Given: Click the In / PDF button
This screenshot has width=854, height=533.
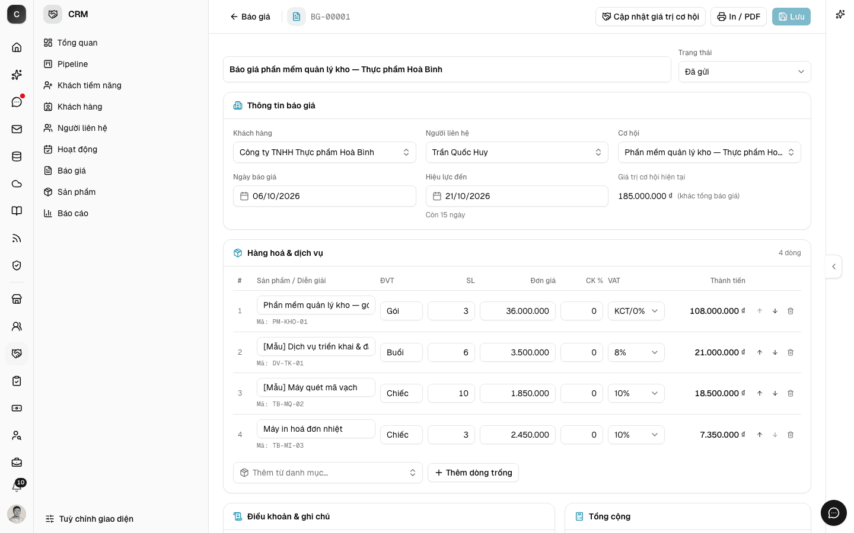Looking at the screenshot, I should [x=738, y=17].
